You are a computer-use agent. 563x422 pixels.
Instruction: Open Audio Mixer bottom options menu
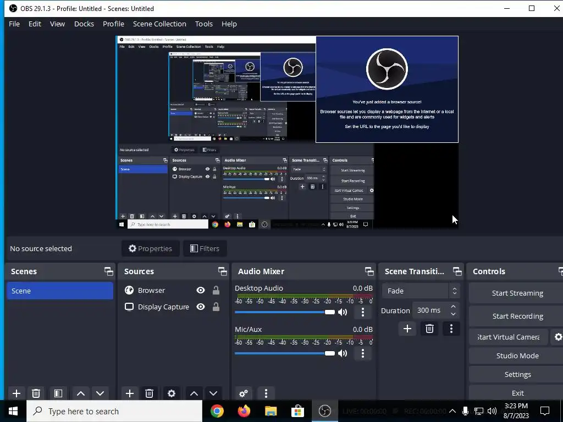pyautogui.click(x=266, y=393)
